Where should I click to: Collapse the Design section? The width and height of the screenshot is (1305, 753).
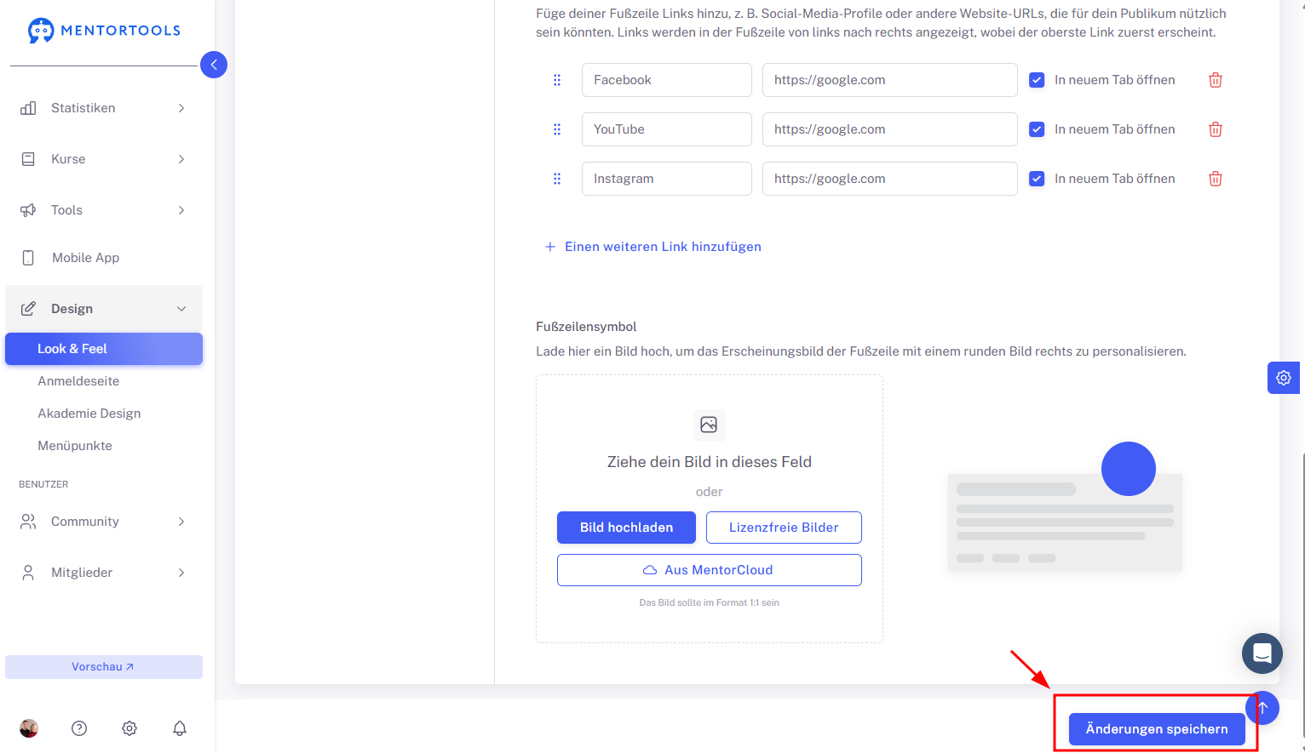[104, 309]
